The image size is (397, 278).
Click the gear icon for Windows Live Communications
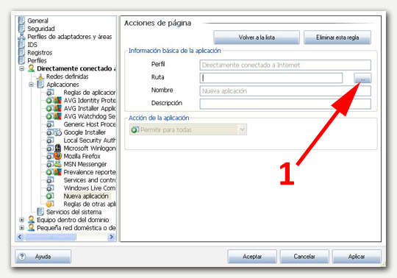50,188
